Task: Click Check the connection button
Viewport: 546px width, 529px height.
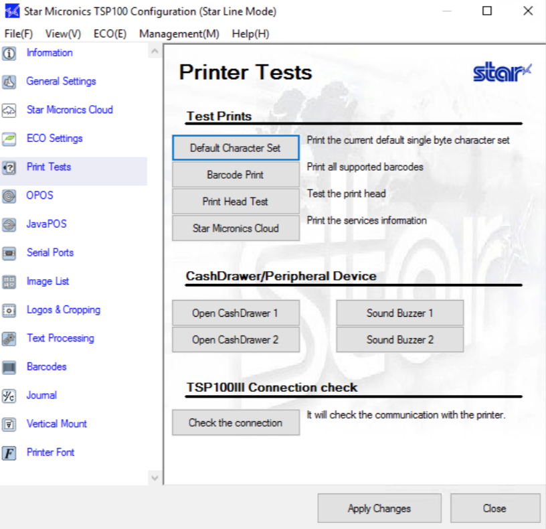Action: click(x=236, y=423)
